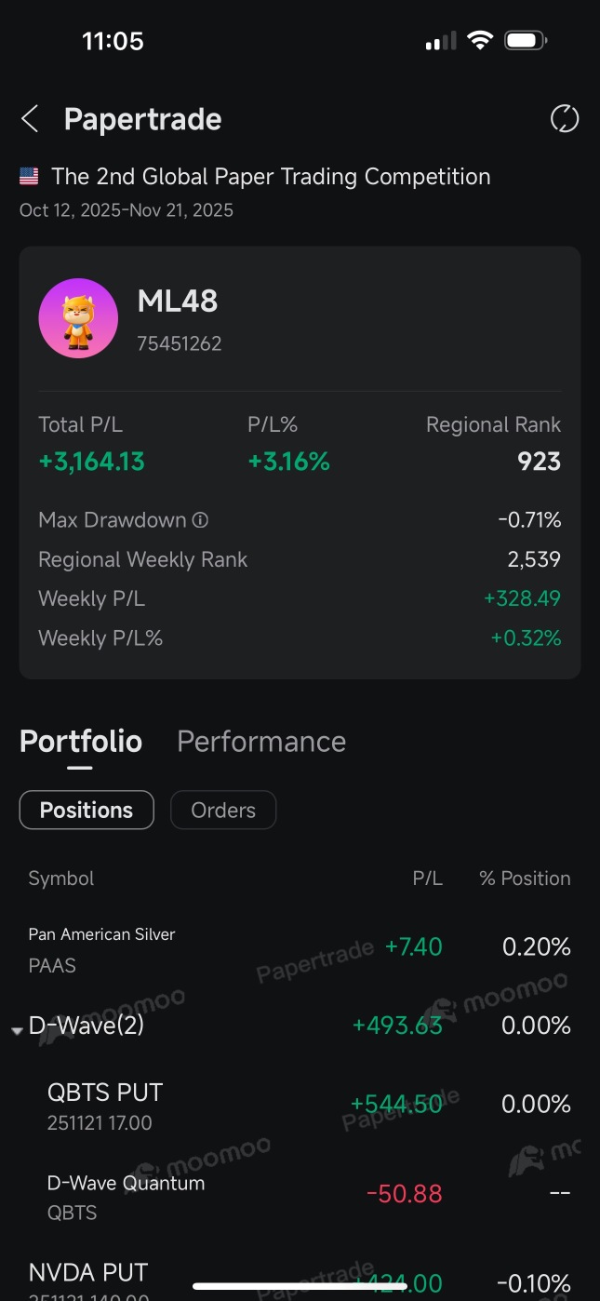Switch to the Performance tab
The image size is (600, 1301).
[x=261, y=741]
